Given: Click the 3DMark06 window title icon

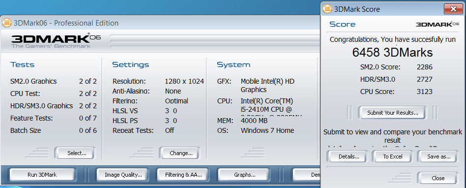Looking at the screenshot, I should [x=6, y=23].
